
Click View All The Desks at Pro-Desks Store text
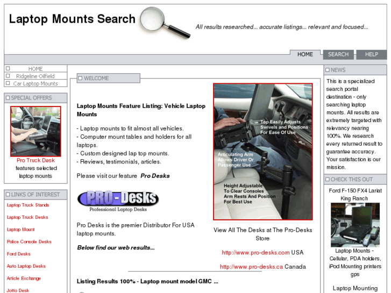pos(262,234)
